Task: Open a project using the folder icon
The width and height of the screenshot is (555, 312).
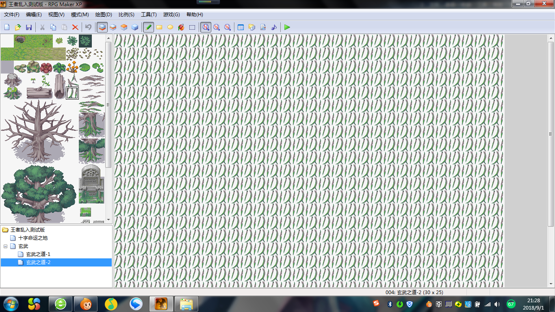Action: tap(18, 27)
